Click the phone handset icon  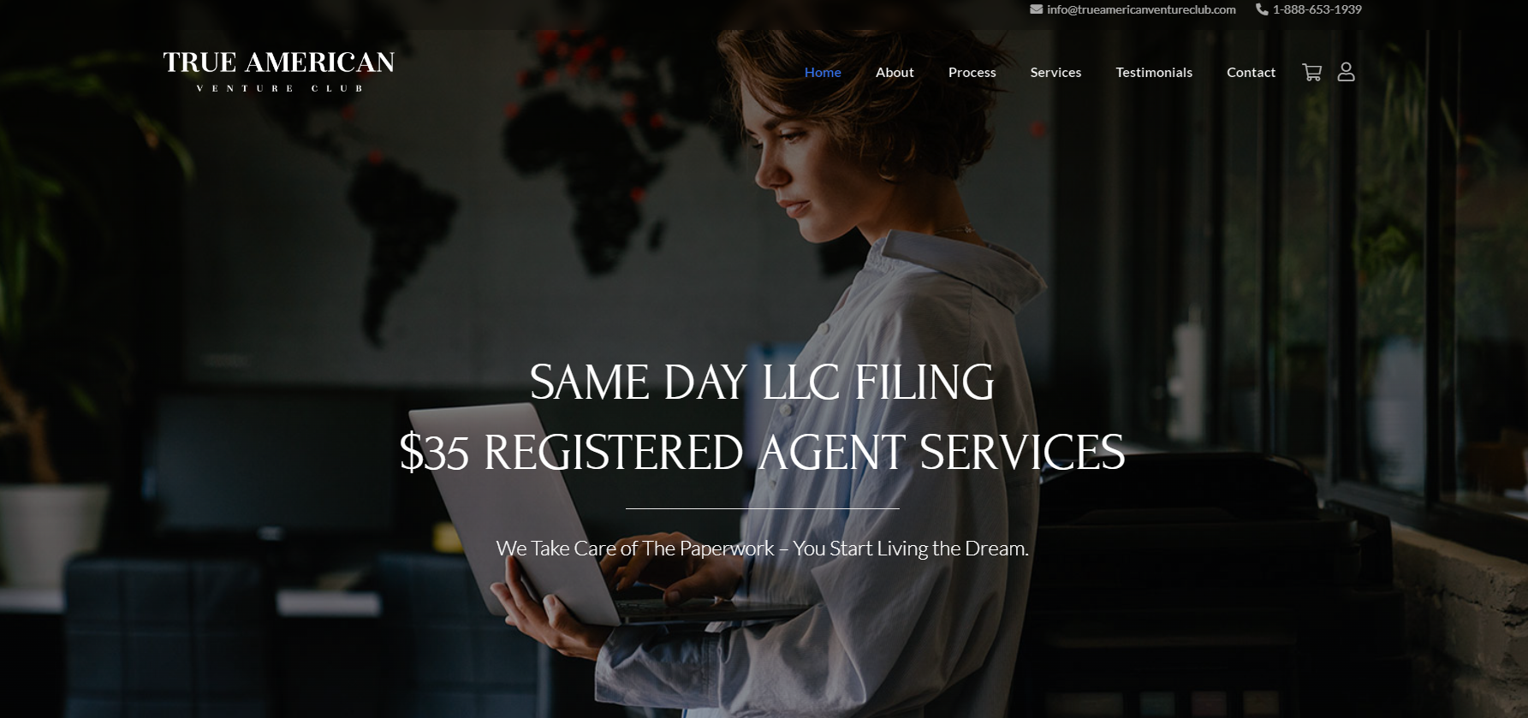click(x=1262, y=9)
